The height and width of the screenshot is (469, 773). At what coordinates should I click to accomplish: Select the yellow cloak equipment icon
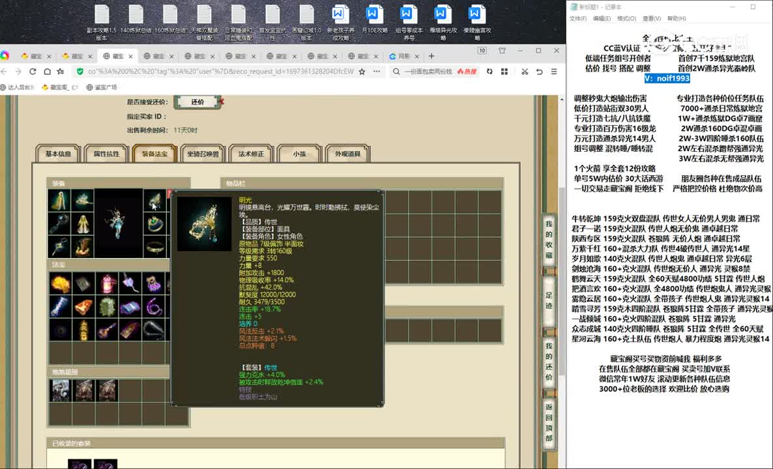pyautogui.click(x=60, y=200)
